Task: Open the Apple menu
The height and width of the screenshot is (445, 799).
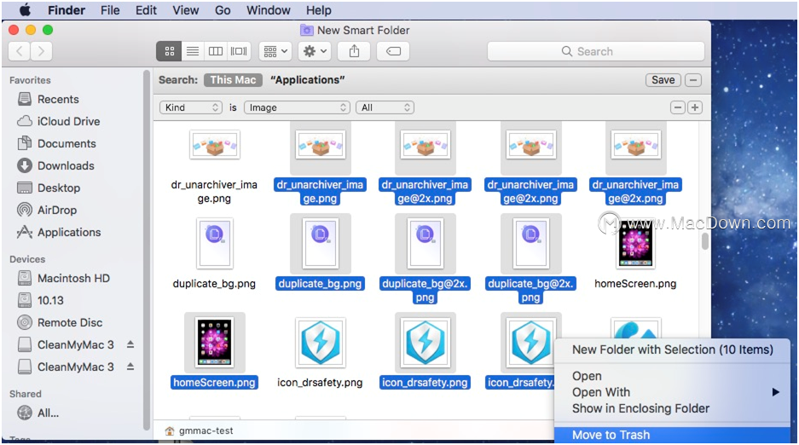Action: point(25,10)
